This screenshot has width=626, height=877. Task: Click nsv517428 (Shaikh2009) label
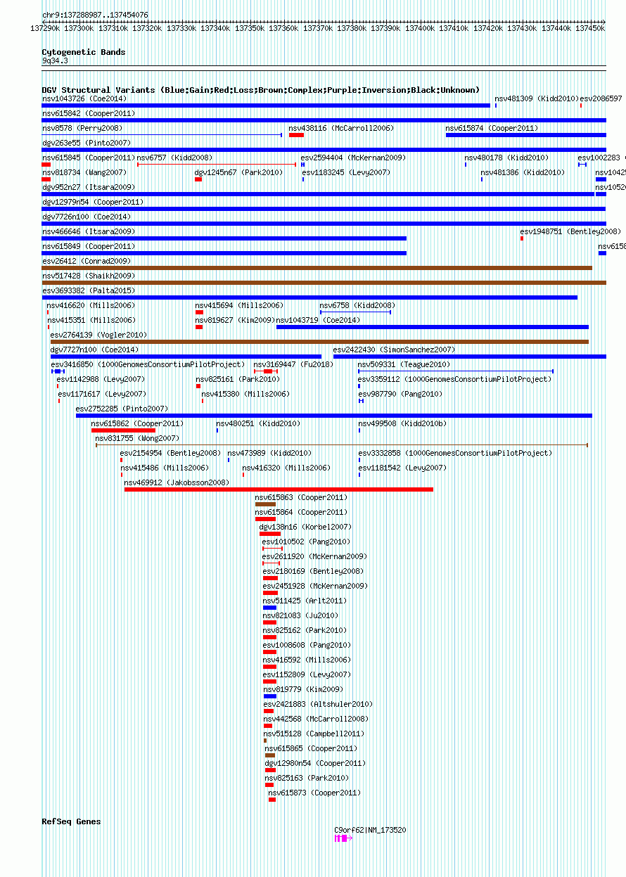(x=89, y=276)
